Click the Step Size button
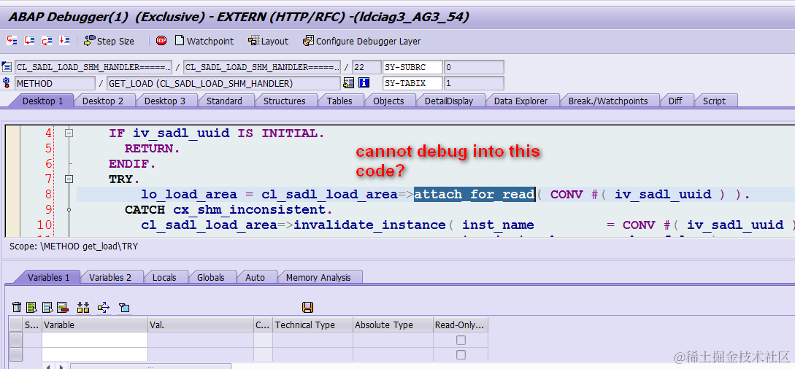Image resolution: width=795 pixels, height=369 pixels. (109, 41)
